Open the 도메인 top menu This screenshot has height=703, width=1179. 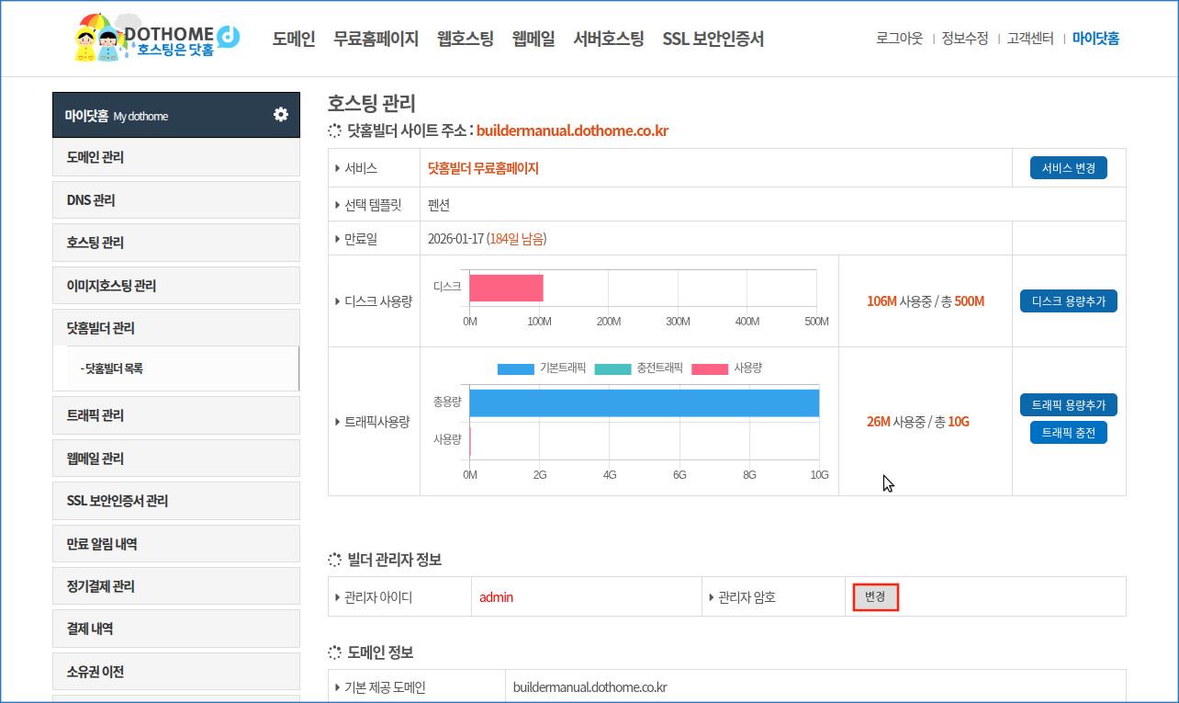click(x=293, y=39)
